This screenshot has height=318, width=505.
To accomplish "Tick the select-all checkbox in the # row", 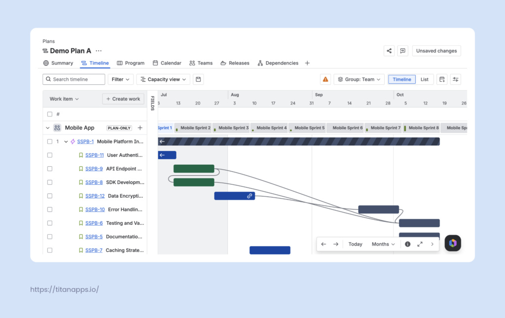I will 50,114.
